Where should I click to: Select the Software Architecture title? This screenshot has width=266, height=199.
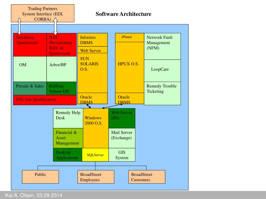123,14
